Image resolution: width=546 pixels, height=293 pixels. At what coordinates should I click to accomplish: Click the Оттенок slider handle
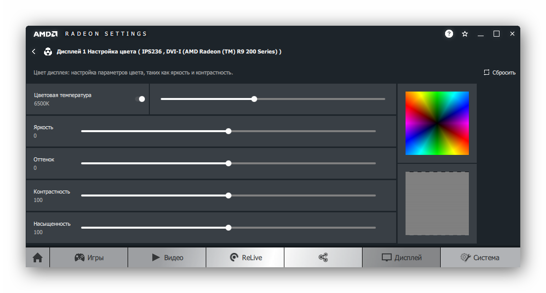pyautogui.click(x=228, y=163)
